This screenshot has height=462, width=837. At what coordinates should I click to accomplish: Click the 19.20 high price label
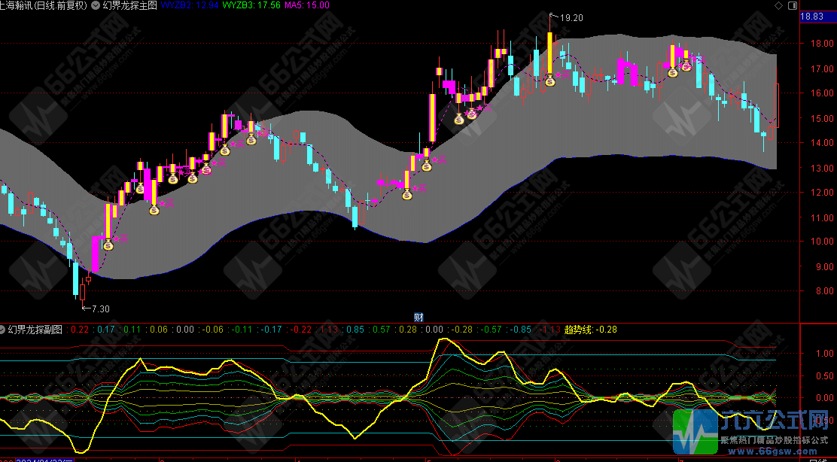(571, 17)
